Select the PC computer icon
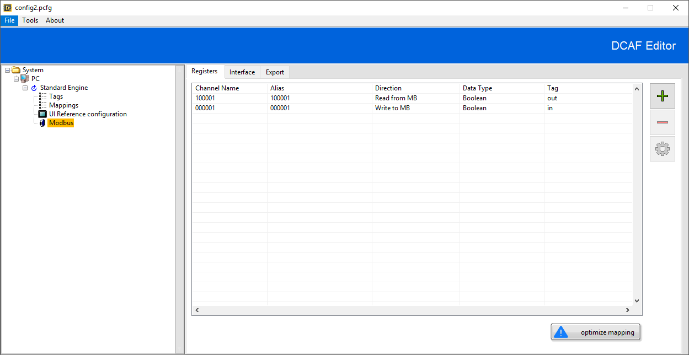Viewport: 689px width, 355px height. (24, 78)
